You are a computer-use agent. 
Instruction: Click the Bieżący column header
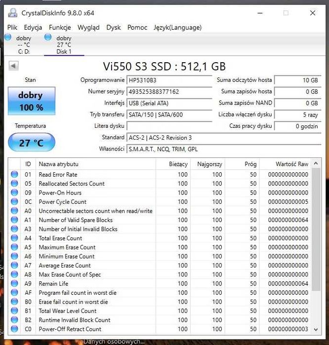[x=173, y=164]
